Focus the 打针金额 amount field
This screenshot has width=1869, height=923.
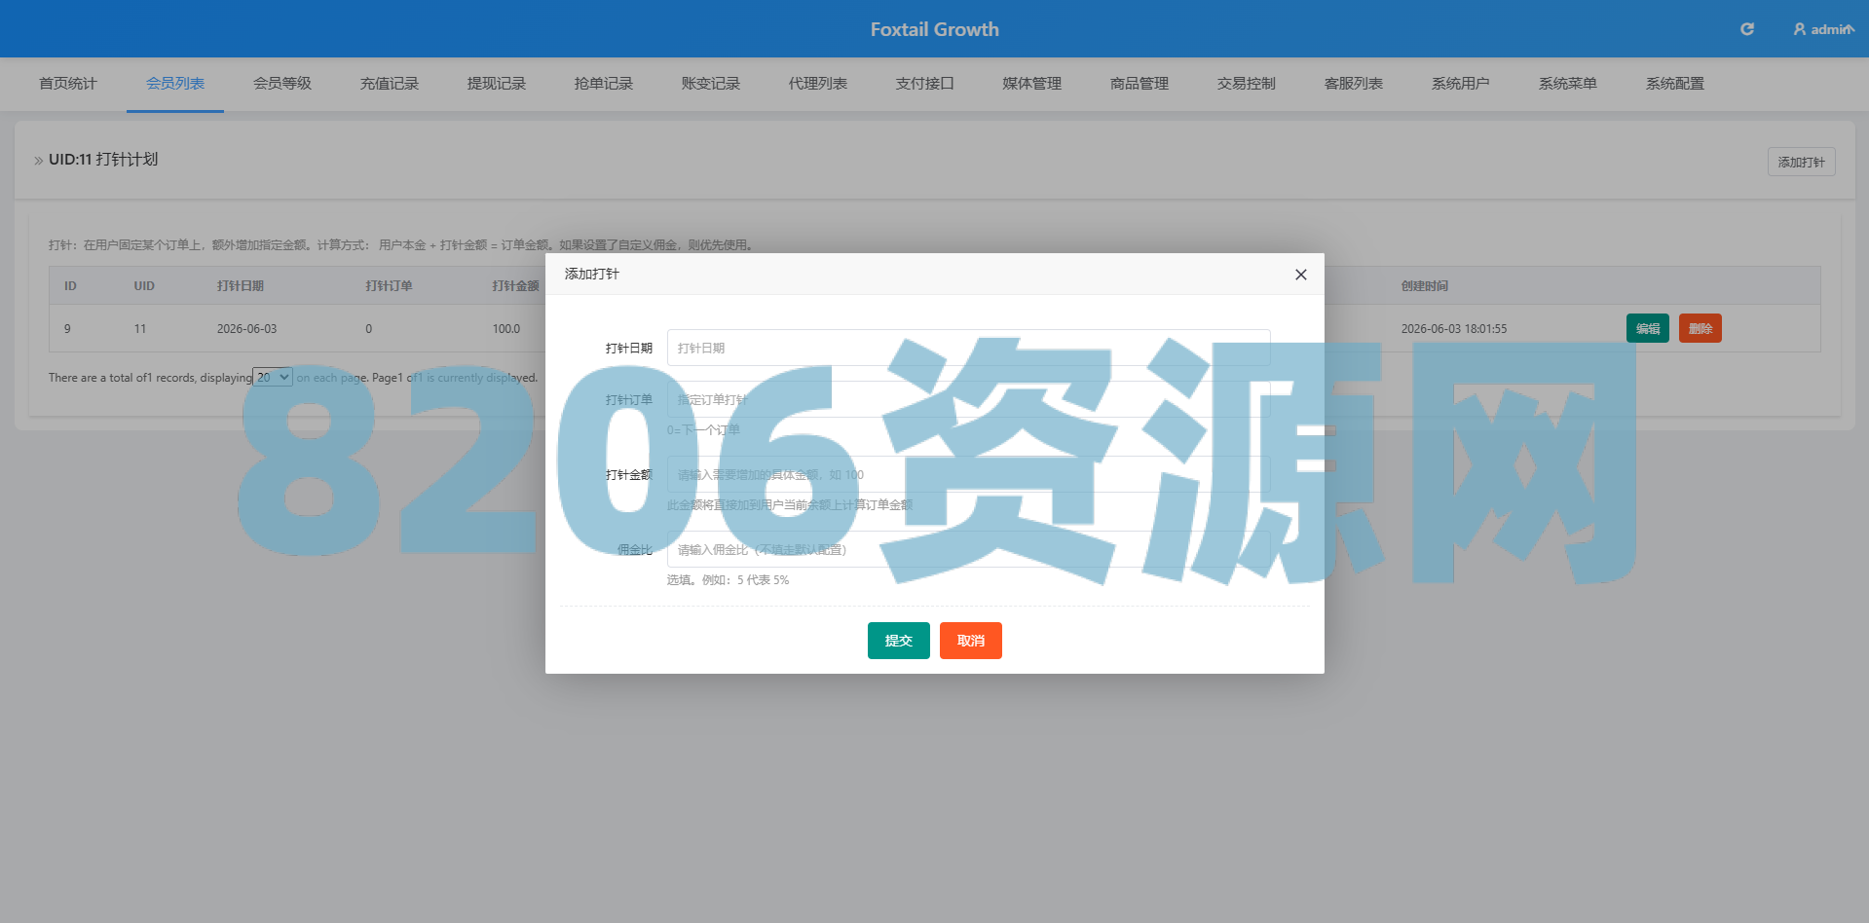(x=969, y=474)
